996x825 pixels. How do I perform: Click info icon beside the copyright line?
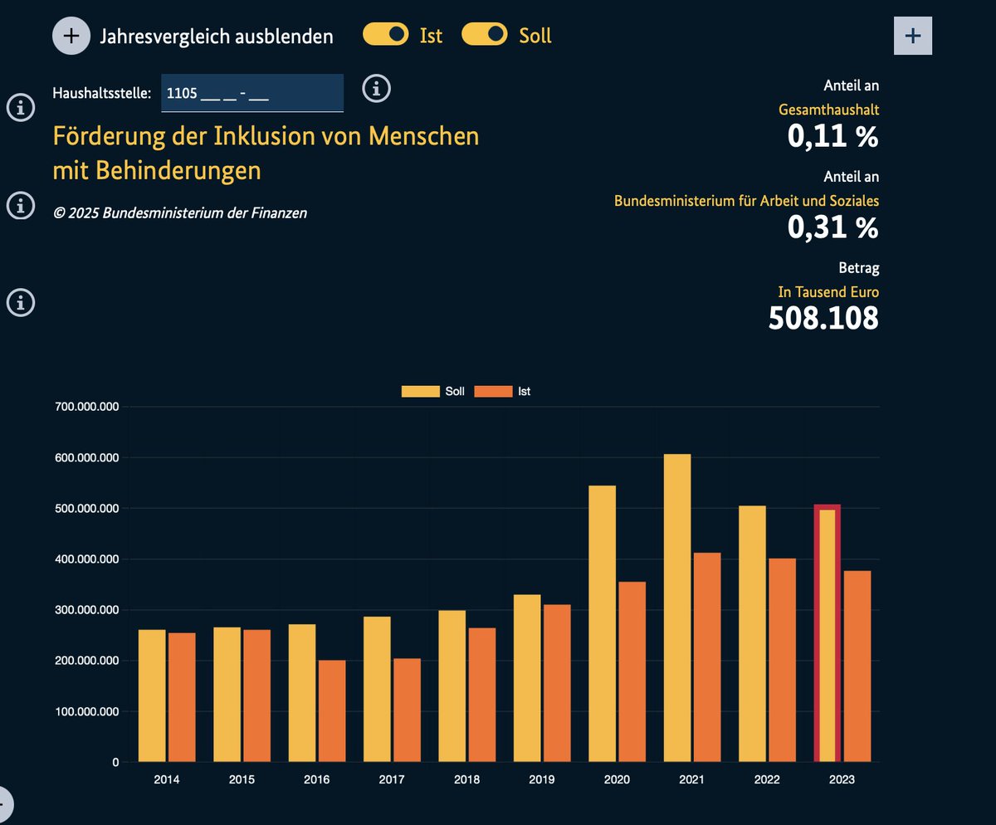pyautogui.click(x=21, y=205)
